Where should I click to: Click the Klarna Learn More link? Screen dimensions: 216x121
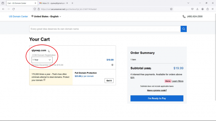(177, 81)
